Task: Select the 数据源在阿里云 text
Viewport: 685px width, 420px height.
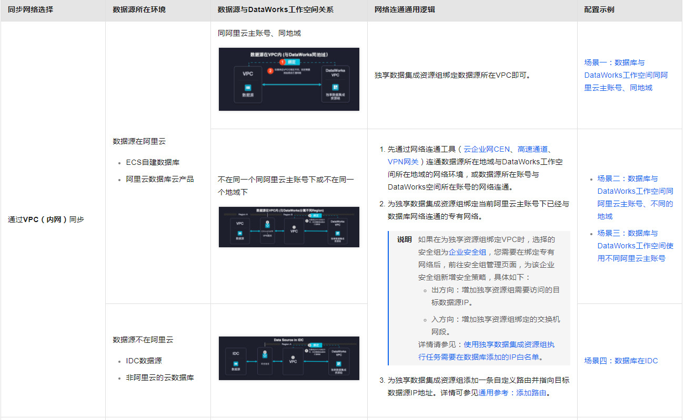Action: tap(139, 141)
